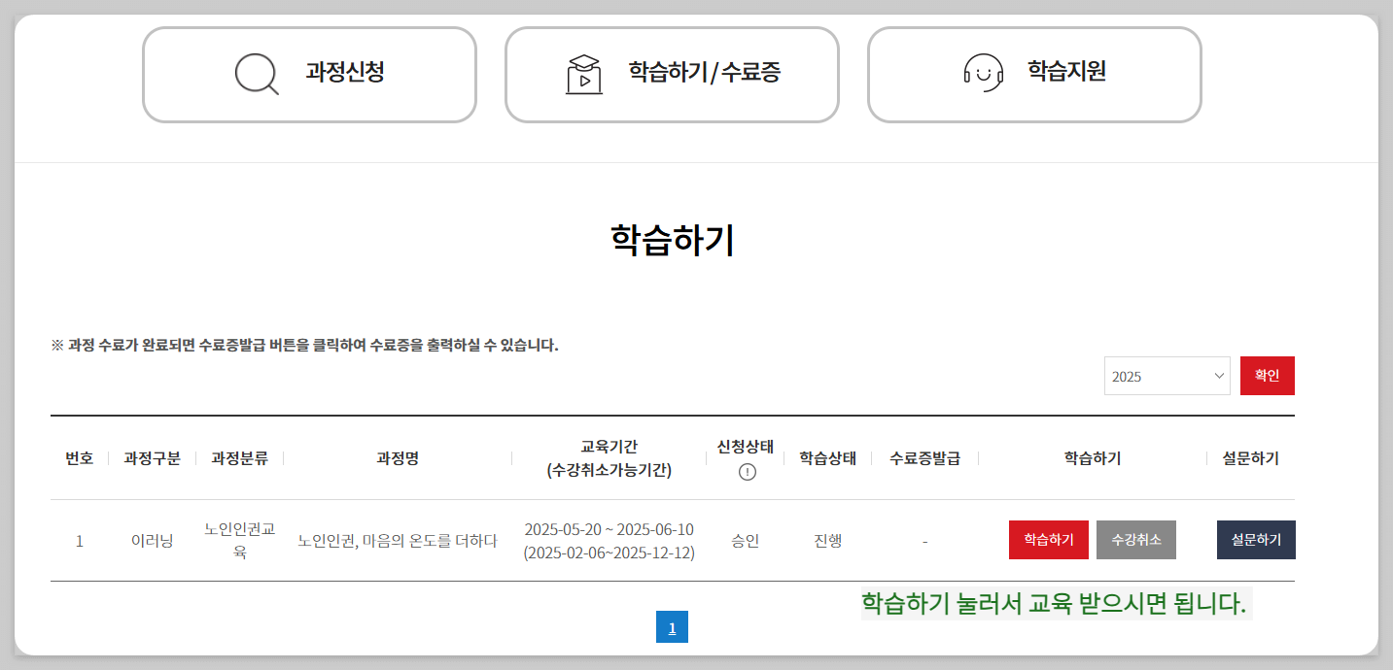
Task: Open the 과정신청 menu
Action: coord(309,74)
